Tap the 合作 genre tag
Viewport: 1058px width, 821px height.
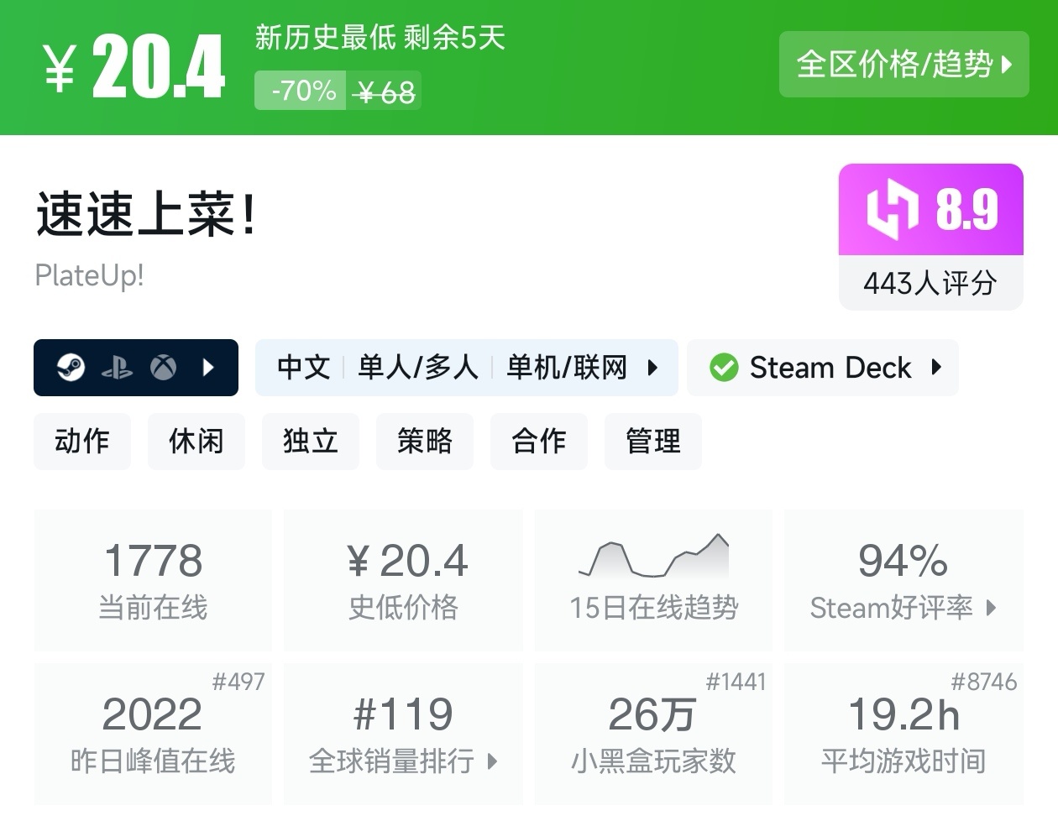(x=539, y=442)
